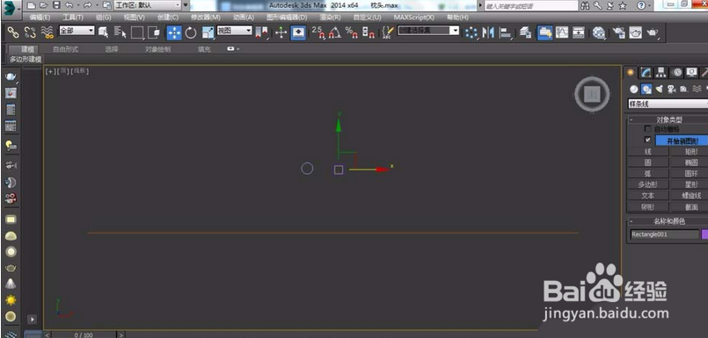
Task: Click the 文本 shape button
Action: [648, 196]
